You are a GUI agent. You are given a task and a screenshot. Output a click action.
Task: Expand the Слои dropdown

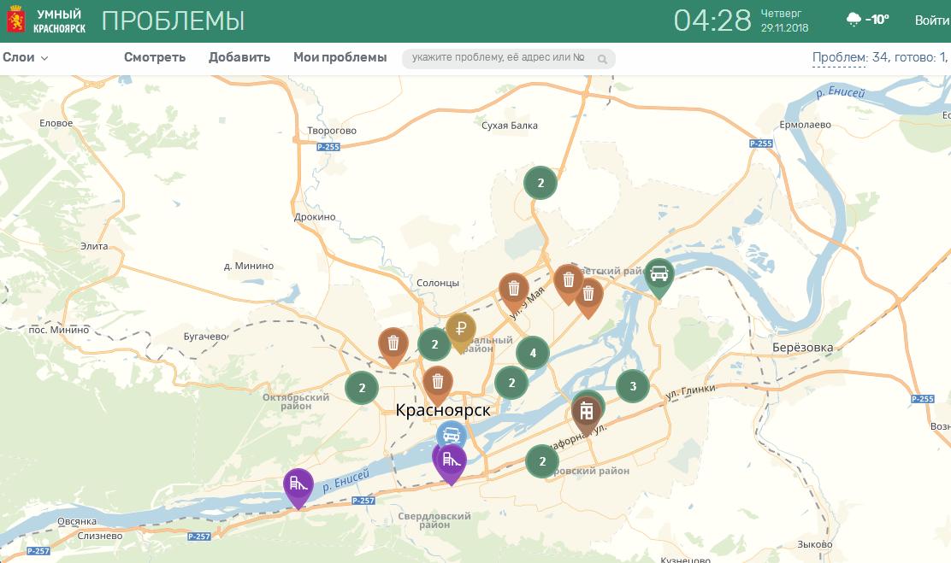tap(26, 57)
